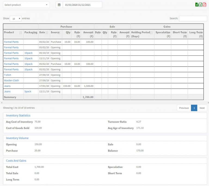This screenshot has width=209, height=186.
Task: Open the Woolen Cloth product link
Action: tap(11, 80)
